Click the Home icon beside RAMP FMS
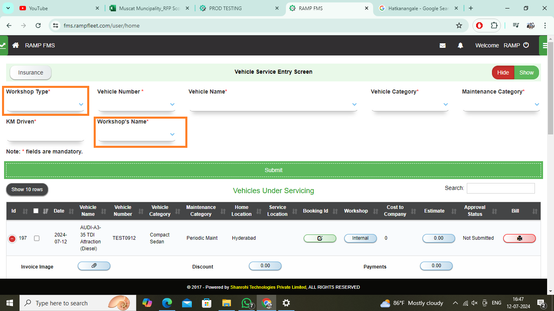The height and width of the screenshot is (311, 554). click(x=15, y=45)
